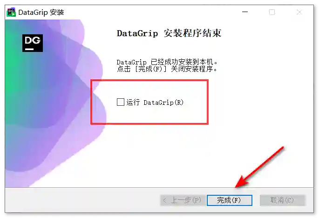Click the black DG logo on banner

tap(33, 43)
